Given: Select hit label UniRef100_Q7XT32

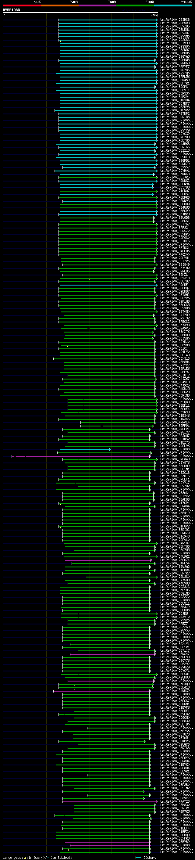Looking at the screenshot, I should [x=175, y=318].
